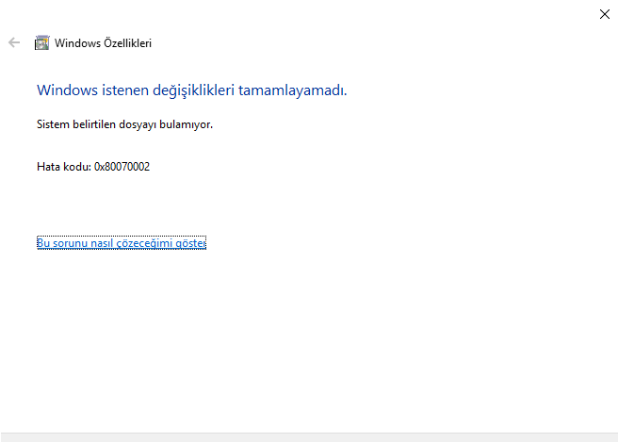Open the 'Bu sorunu nasıl çözeceğimi göster' link

(121, 243)
